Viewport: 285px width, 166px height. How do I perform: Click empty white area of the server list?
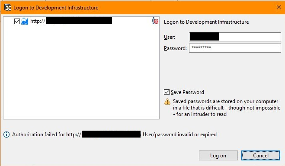[81, 72]
